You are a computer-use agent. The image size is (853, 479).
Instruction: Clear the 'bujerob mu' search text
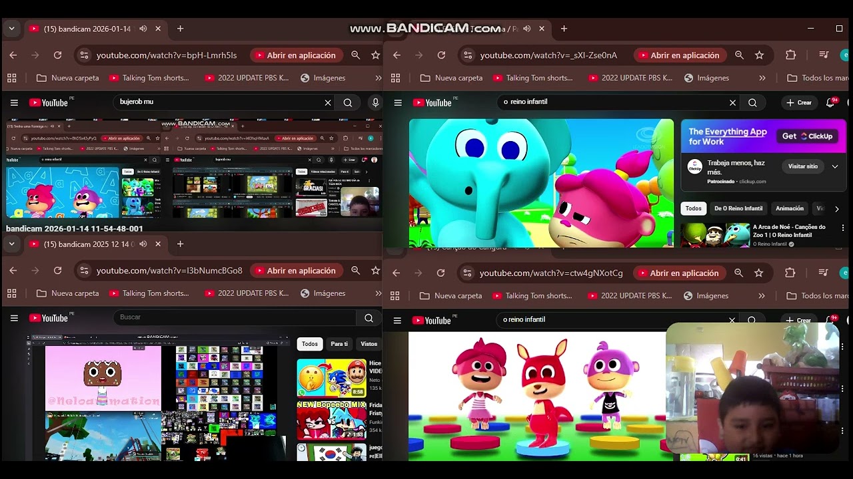tap(328, 102)
